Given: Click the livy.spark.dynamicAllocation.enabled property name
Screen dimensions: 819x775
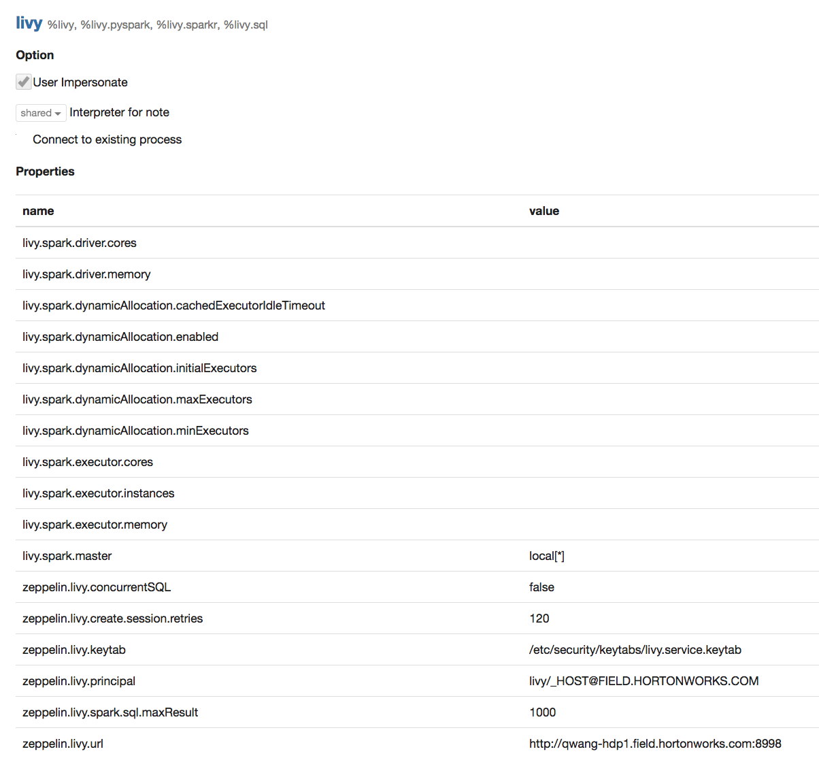Looking at the screenshot, I should click(120, 337).
